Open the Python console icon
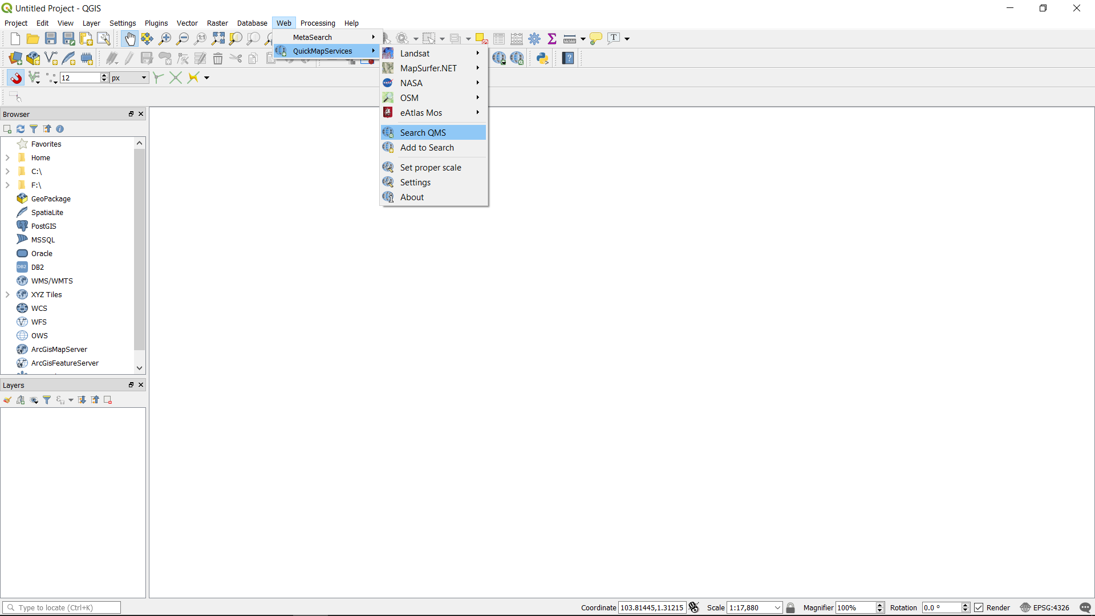 coord(542,58)
